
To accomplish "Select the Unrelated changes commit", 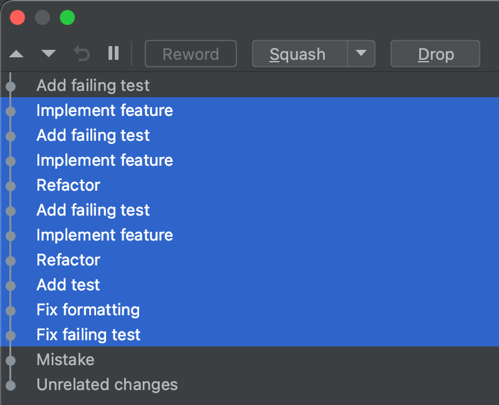I will [x=107, y=384].
